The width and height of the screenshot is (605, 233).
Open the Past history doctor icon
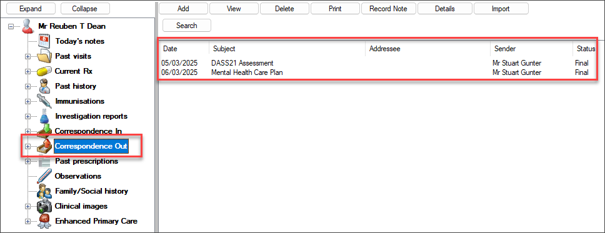[x=45, y=86]
